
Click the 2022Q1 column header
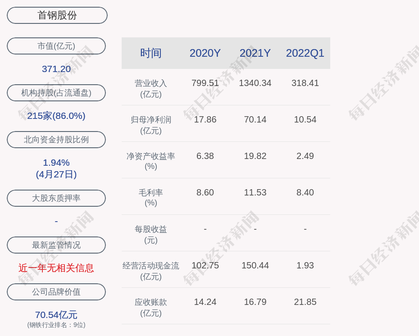(305, 53)
